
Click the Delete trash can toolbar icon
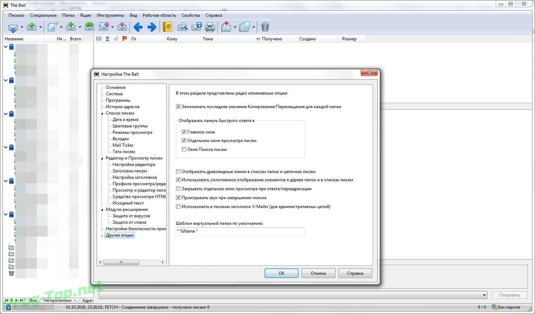(265, 27)
